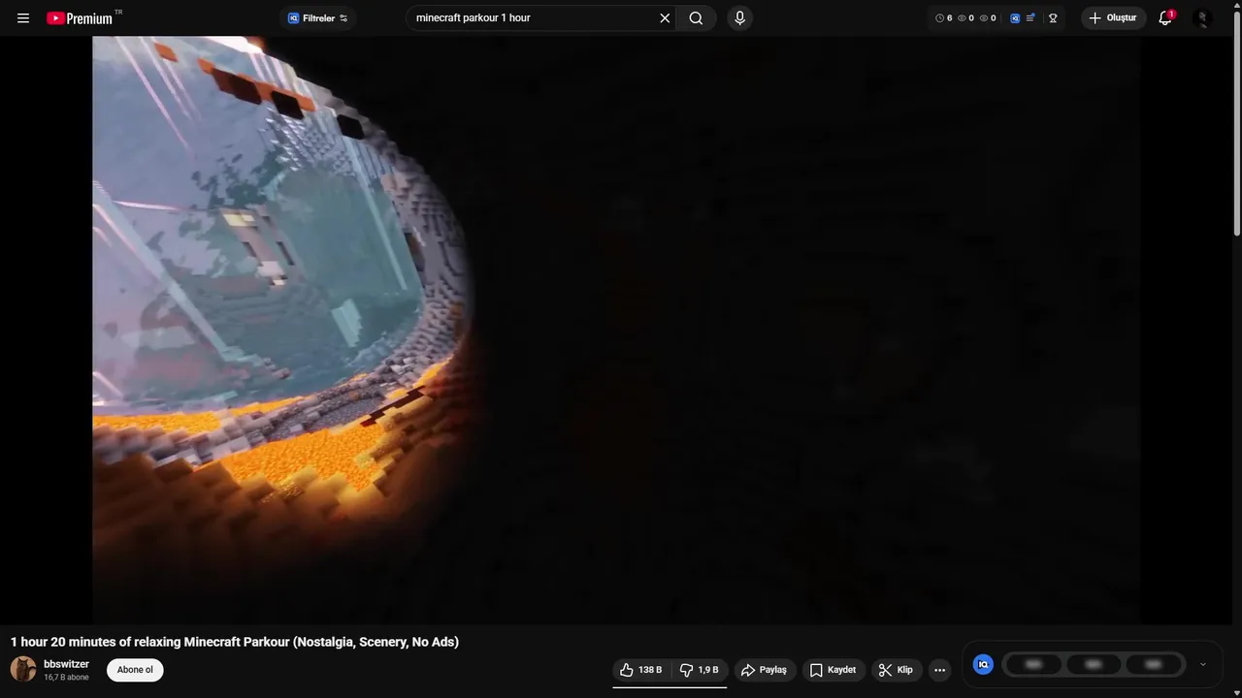The height and width of the screenshot is (698, 1242).
Task: Subscribe with the Abone ol button
Action: (x=135, y=670)
